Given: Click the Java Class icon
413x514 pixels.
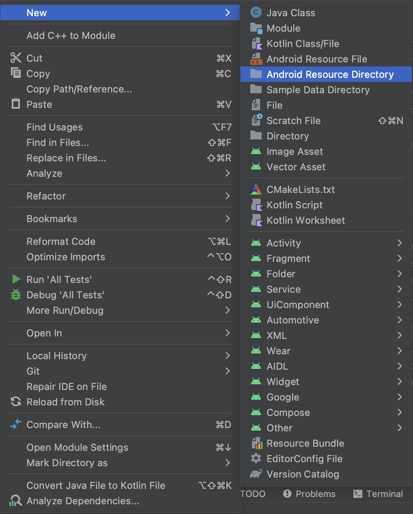Looking at the screenshot, I should click(x=256, y=13).
